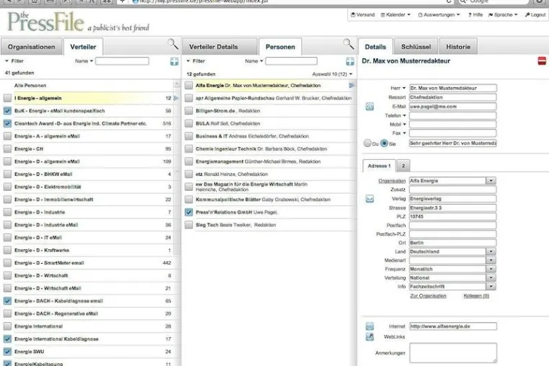Open Auswertungen dropdown menu
Screen dimensions: 549x366
(x=439, y=14)
